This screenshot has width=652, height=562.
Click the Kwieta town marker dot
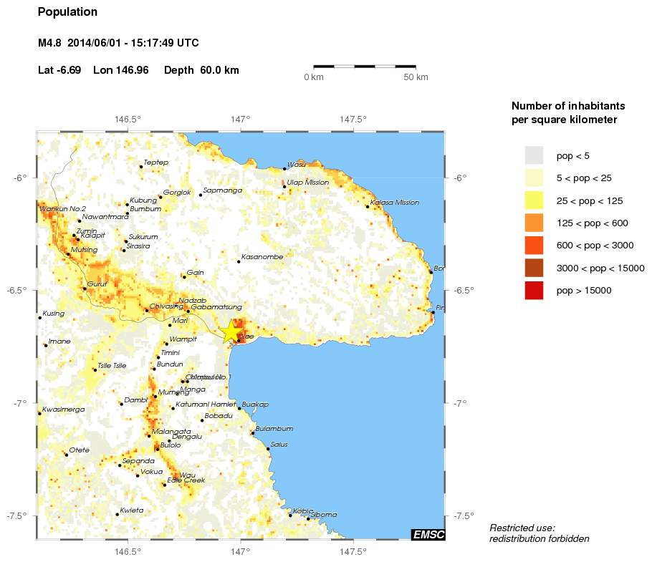pyautogui.click(x=117, y=514)
